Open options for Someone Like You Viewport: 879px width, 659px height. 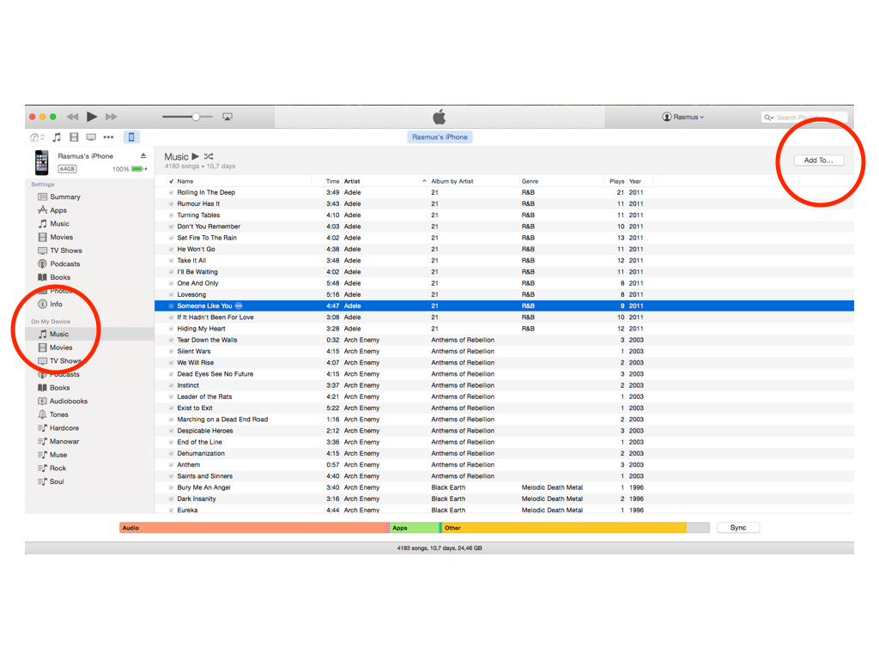(239, 306)
